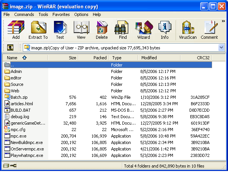Click the Playwhatmpc.exe application icon
Viewport: 228px width, 174px height.
(7, 155)
